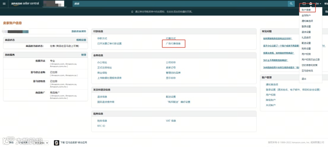The image size is (328, 147).
Task: Select 礼品选项 in the settings menu
Action: [x=306, y=38]
